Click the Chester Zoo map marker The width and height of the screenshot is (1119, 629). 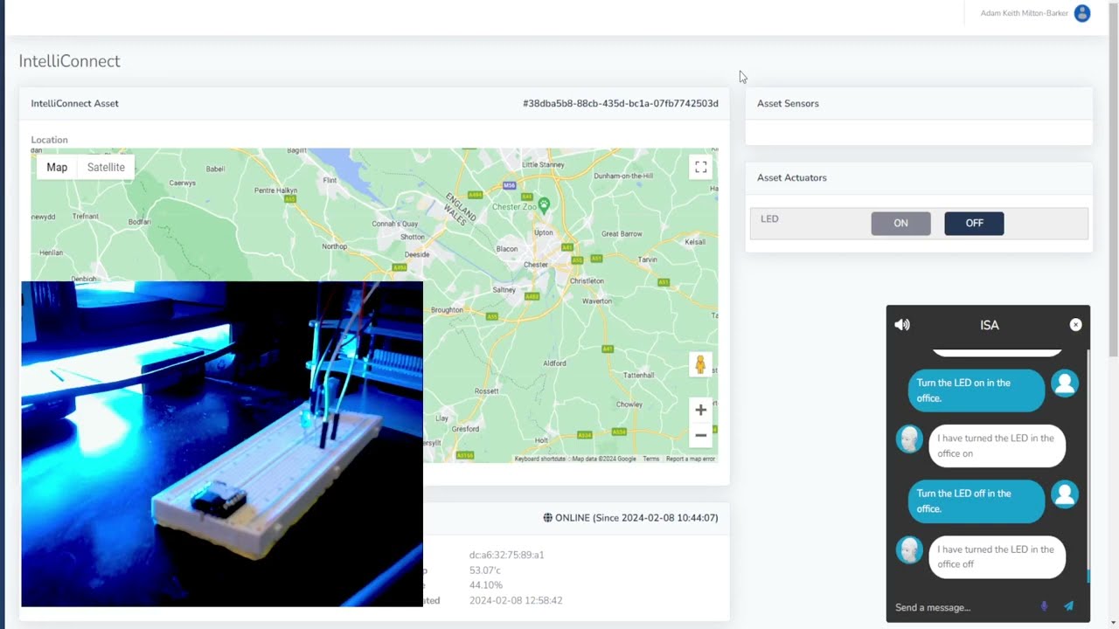pos(544,205)
